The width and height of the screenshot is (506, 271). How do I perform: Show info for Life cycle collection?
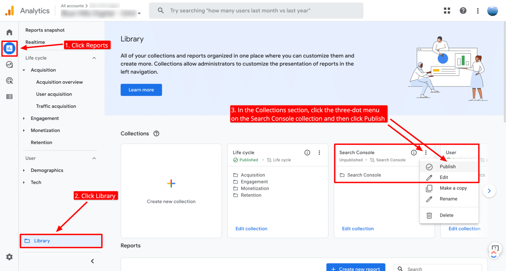pyautogui.click(x=307, y=153)
